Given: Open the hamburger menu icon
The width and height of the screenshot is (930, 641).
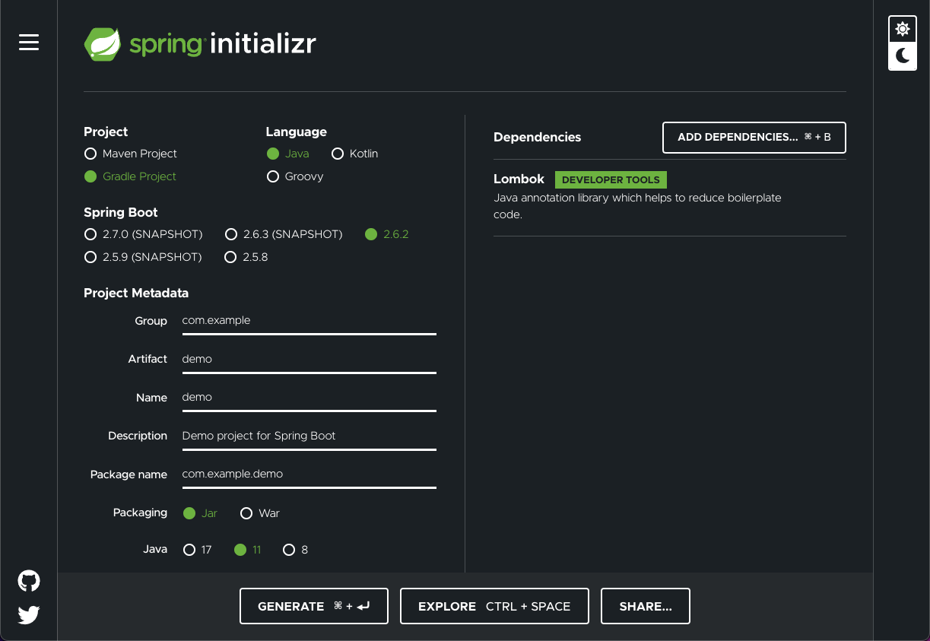Looking at the screenshot, I should (x=29, y=43).
